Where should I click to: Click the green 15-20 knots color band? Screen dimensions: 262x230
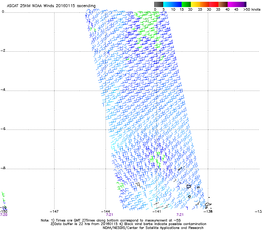(186, 4)
